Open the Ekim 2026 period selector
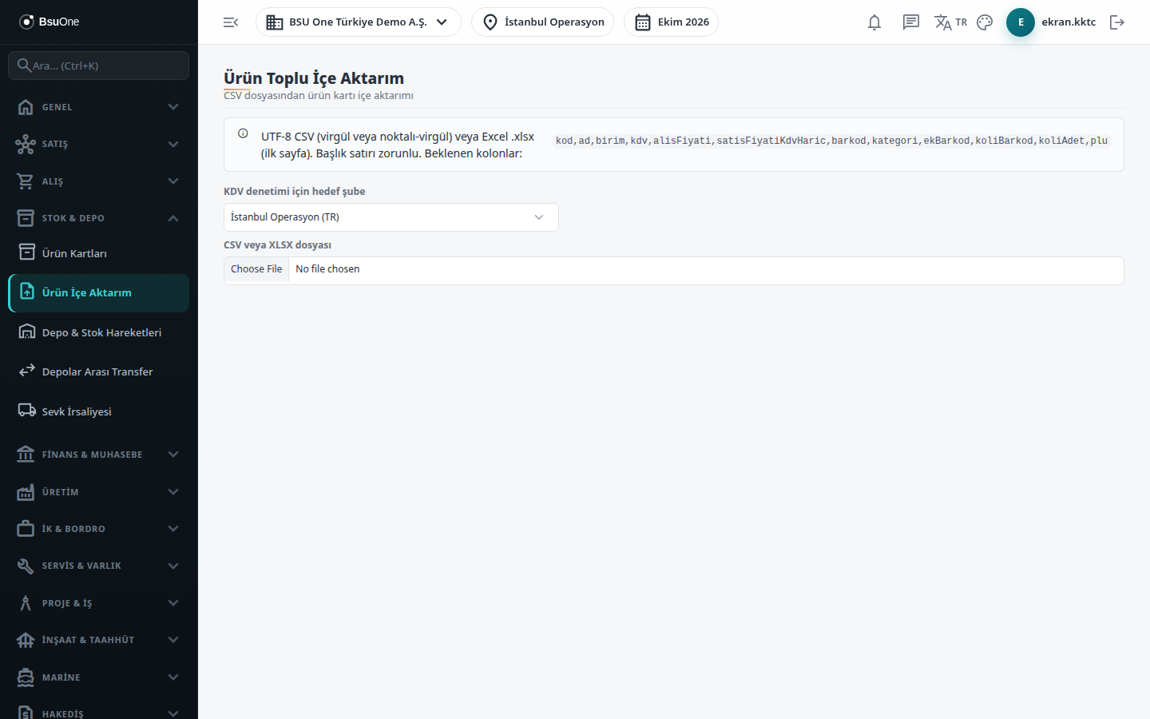1150x719 pixels. click(x=671, y=22)
